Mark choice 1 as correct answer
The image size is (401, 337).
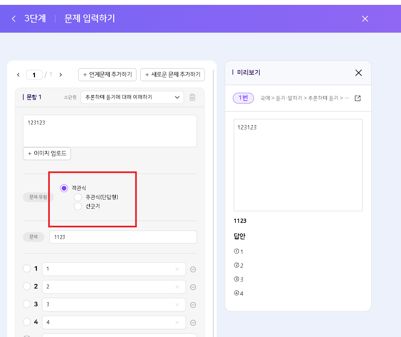pos(27,268)
